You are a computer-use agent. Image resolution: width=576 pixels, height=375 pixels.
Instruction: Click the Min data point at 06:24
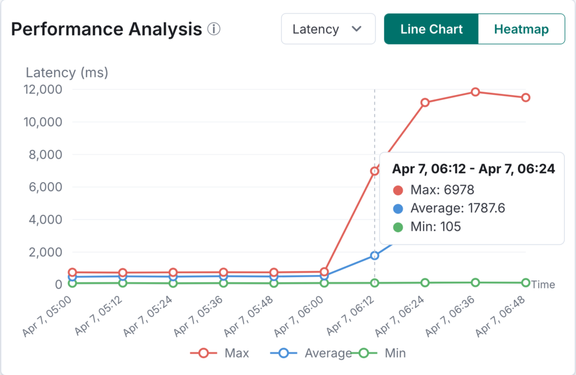(425, 283)
